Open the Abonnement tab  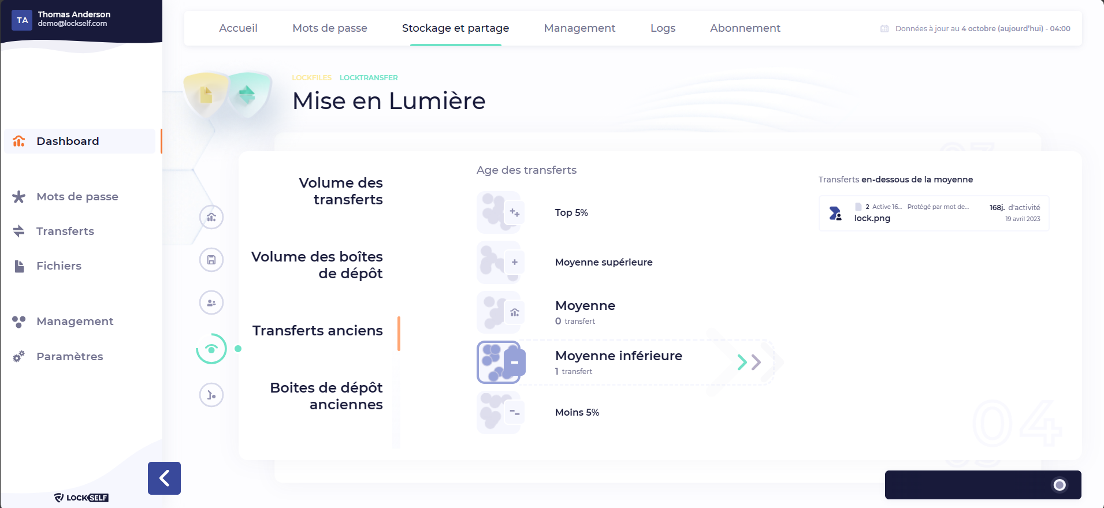click(x=745, y=28)
